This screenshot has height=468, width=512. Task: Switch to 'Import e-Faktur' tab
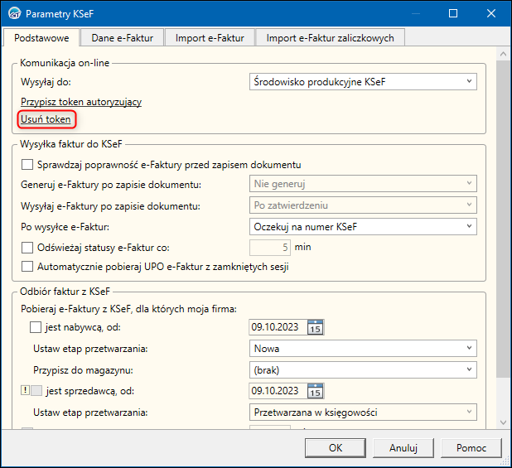point(210,38)
